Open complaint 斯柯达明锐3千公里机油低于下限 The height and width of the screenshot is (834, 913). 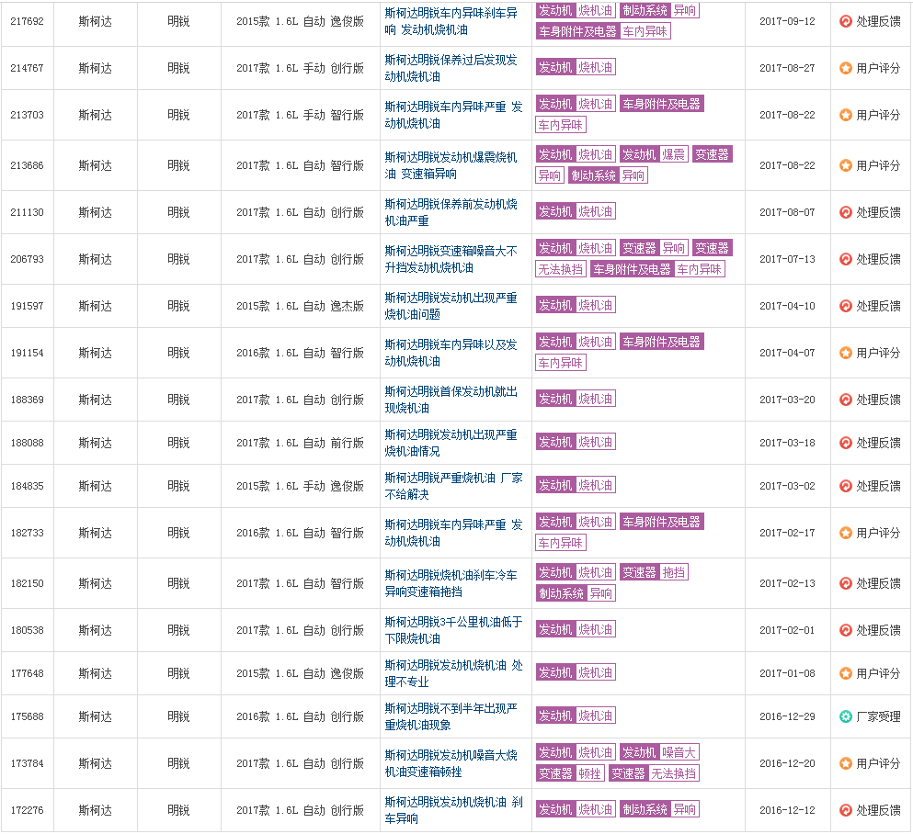453,630
